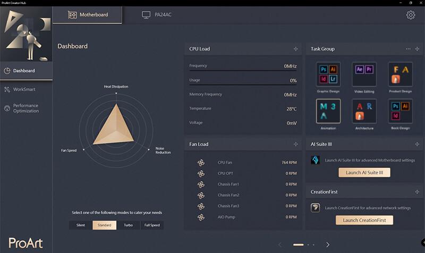Viewport: 425px width, 253px height.
Task: Click the Launch AI Suite III button
Action: 364,173
